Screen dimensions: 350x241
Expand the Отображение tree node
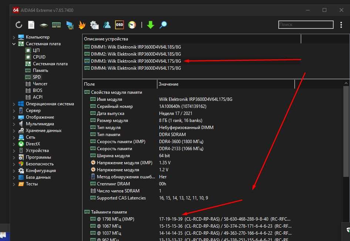click(x=14, y=118)
